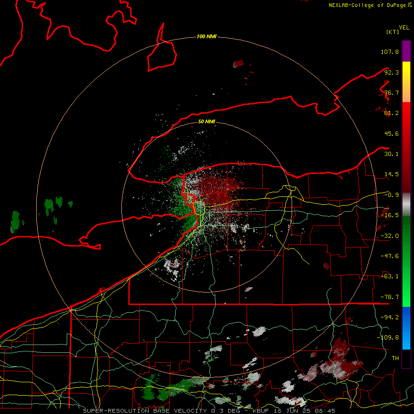Select the 50 NMI range ring label
This screenshot has width=414, height=414.
pos(207,122)
